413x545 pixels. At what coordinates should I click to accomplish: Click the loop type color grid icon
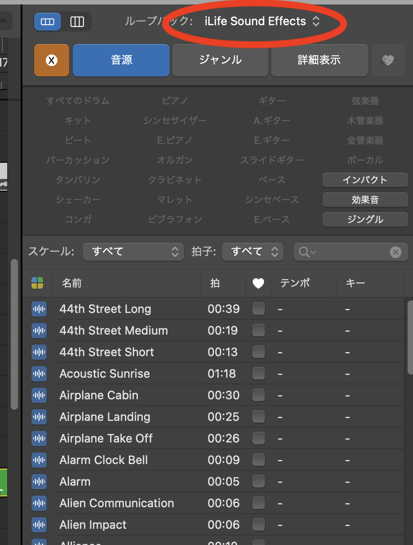click(x=37, y=283)
